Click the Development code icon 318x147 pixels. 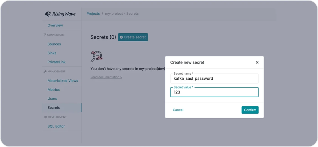point(45,117)
